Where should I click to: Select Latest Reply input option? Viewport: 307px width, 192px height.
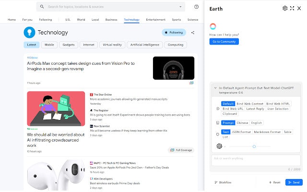[255, 109]
